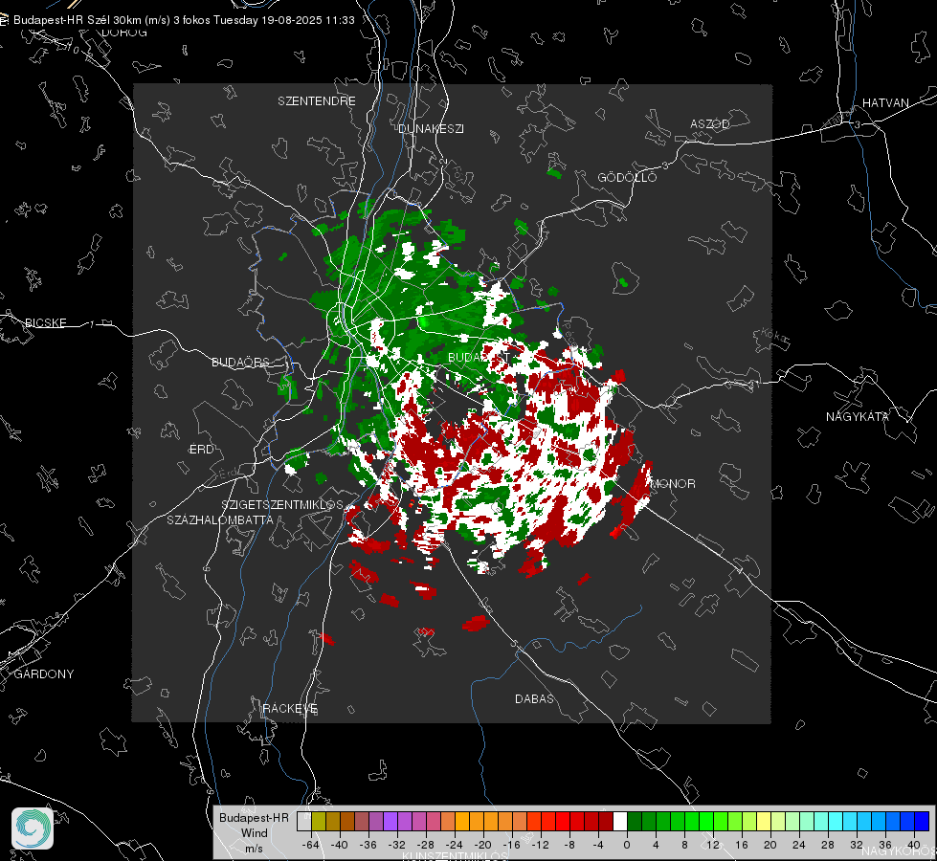Click the BUDAÖRS city label

(240, 362)
